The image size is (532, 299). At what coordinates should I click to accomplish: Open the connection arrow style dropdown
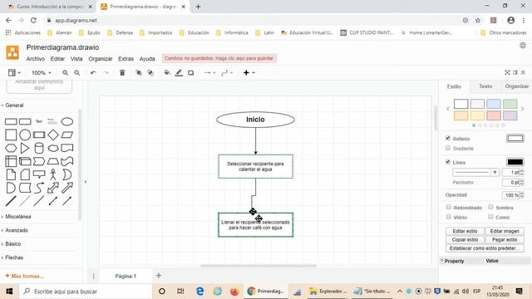click(209, 72)
